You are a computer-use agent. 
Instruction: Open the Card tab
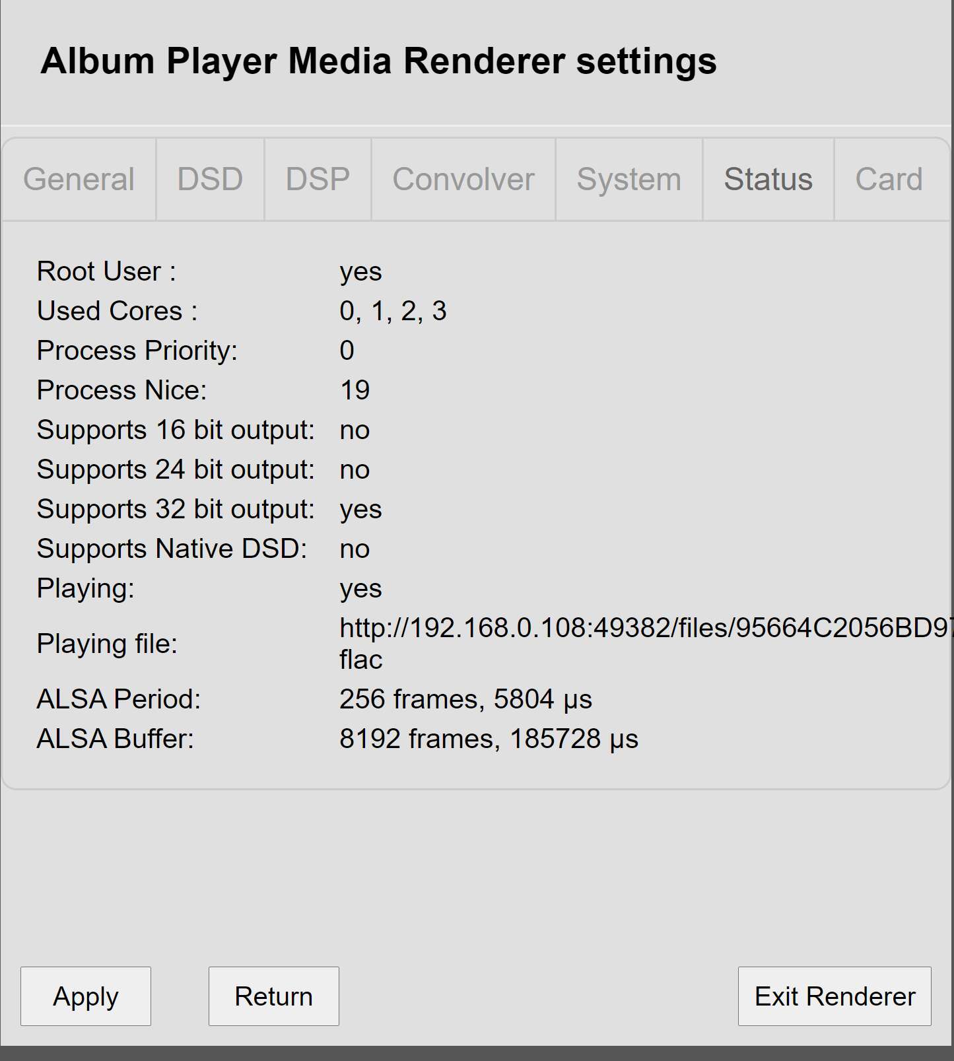point(889,180)
